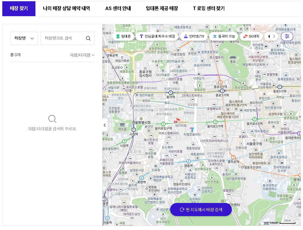303x230 pixels.
Task: Click the 한국은행 본점 map icon
Action: coord(151,149)
